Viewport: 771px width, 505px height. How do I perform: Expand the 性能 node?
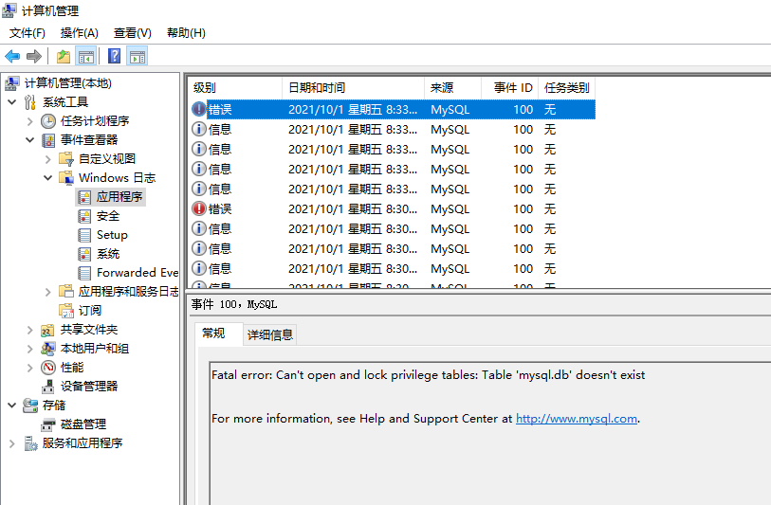click(x=30, y=368)
